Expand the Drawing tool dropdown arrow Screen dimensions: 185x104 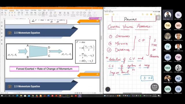pyautogui.click(x=40, y=16)
